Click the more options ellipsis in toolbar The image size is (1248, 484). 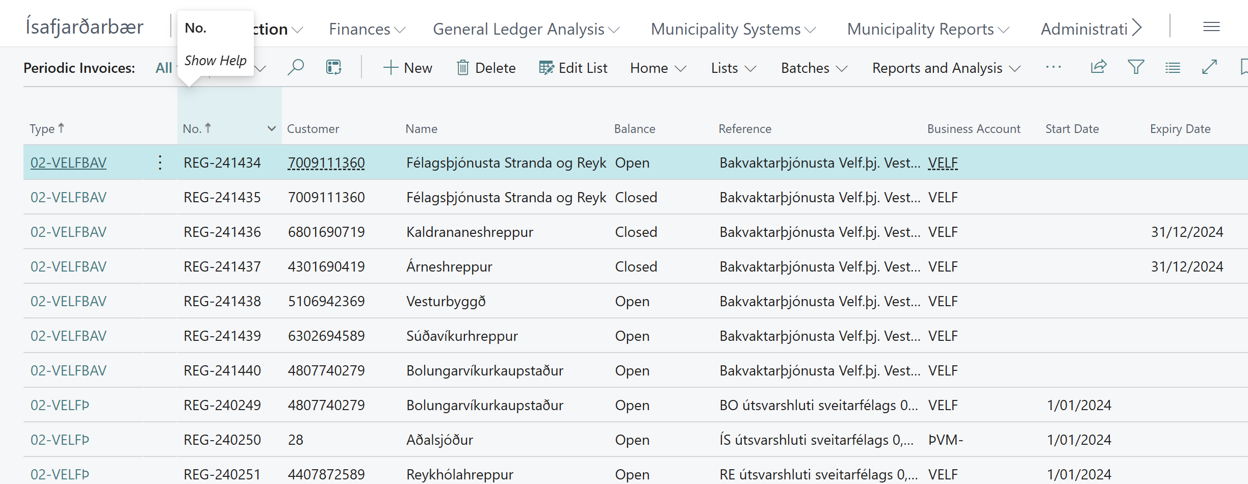click(1053, 67)
